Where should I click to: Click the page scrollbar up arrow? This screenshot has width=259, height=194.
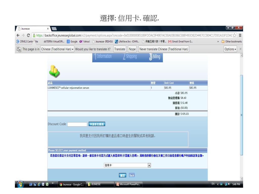pos(242,55)
